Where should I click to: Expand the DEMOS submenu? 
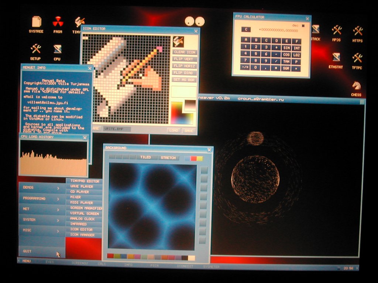pos(41,188)
